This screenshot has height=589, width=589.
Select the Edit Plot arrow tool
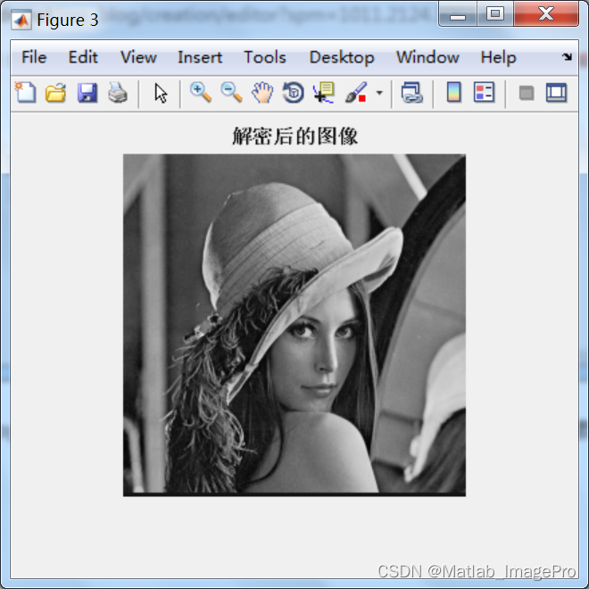[x=161, y=93]
